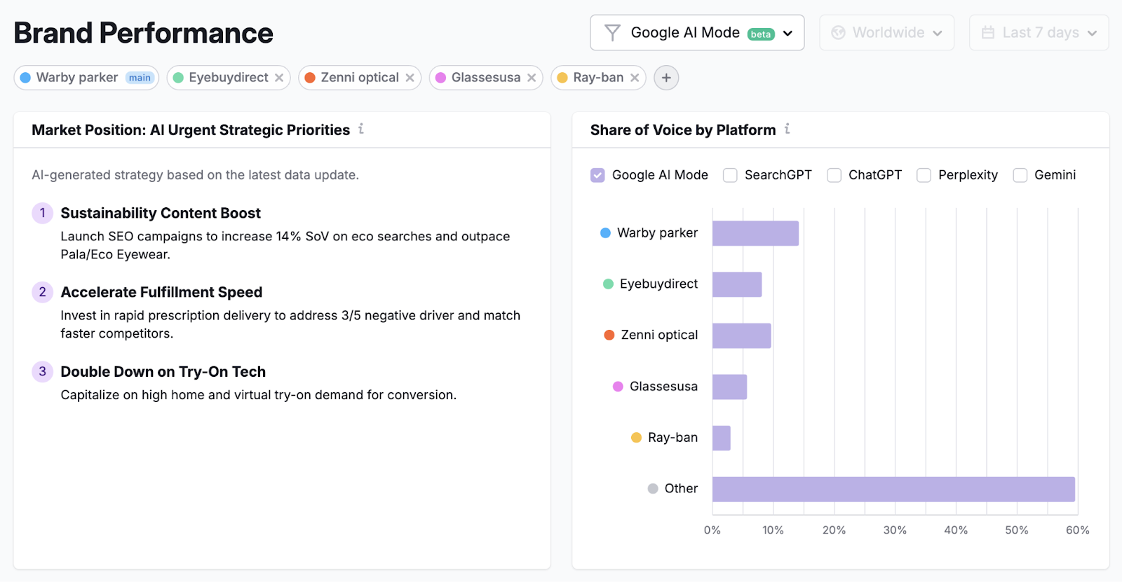Add a new brand with plus button
The image size is (1122, 582).
(x=666, y=78)
